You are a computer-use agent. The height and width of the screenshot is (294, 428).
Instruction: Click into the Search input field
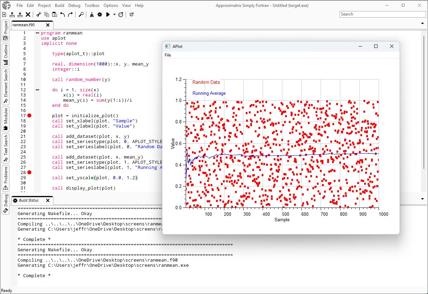tap(382, 14)
